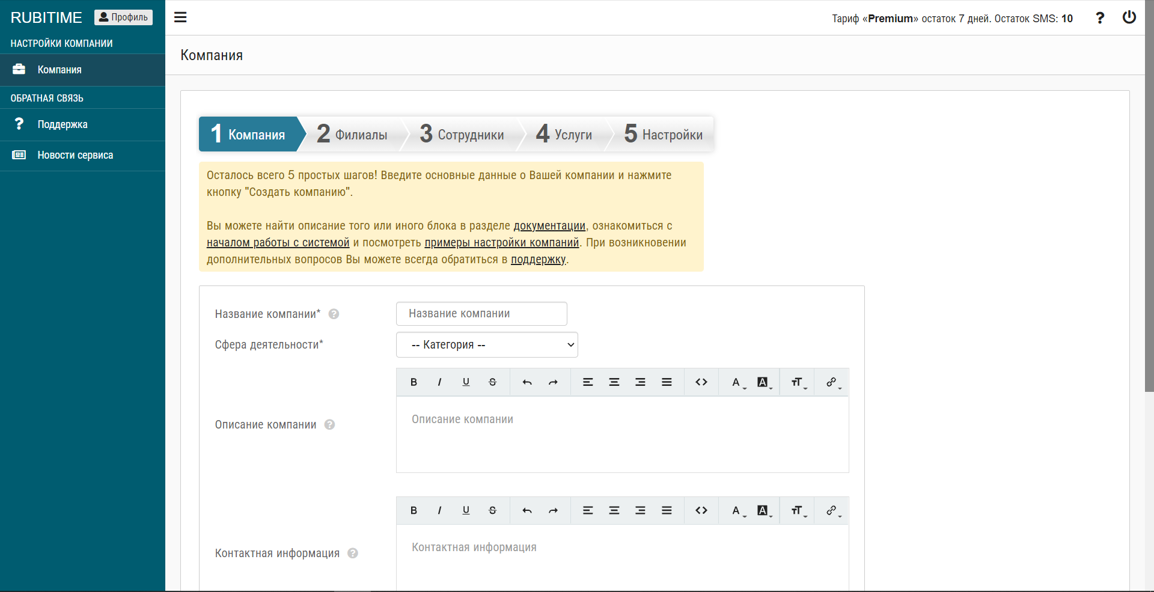Open the Категория dropdown

pos(487,345)
